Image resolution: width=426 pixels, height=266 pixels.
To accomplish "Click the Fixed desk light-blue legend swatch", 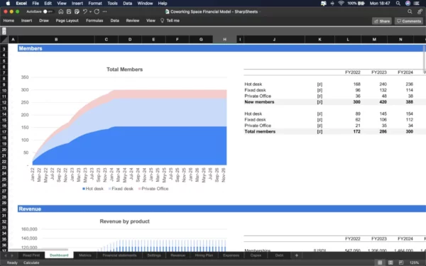I will [x=110, y=189].
